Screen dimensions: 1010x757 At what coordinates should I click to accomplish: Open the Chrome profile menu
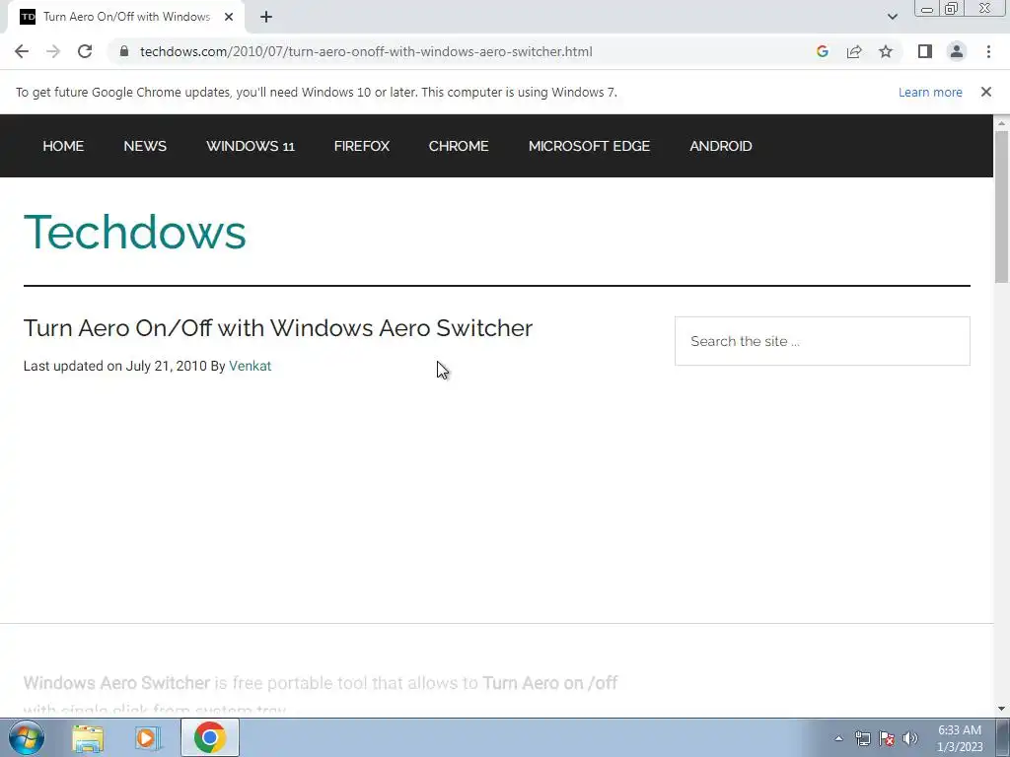pos(957,51)
